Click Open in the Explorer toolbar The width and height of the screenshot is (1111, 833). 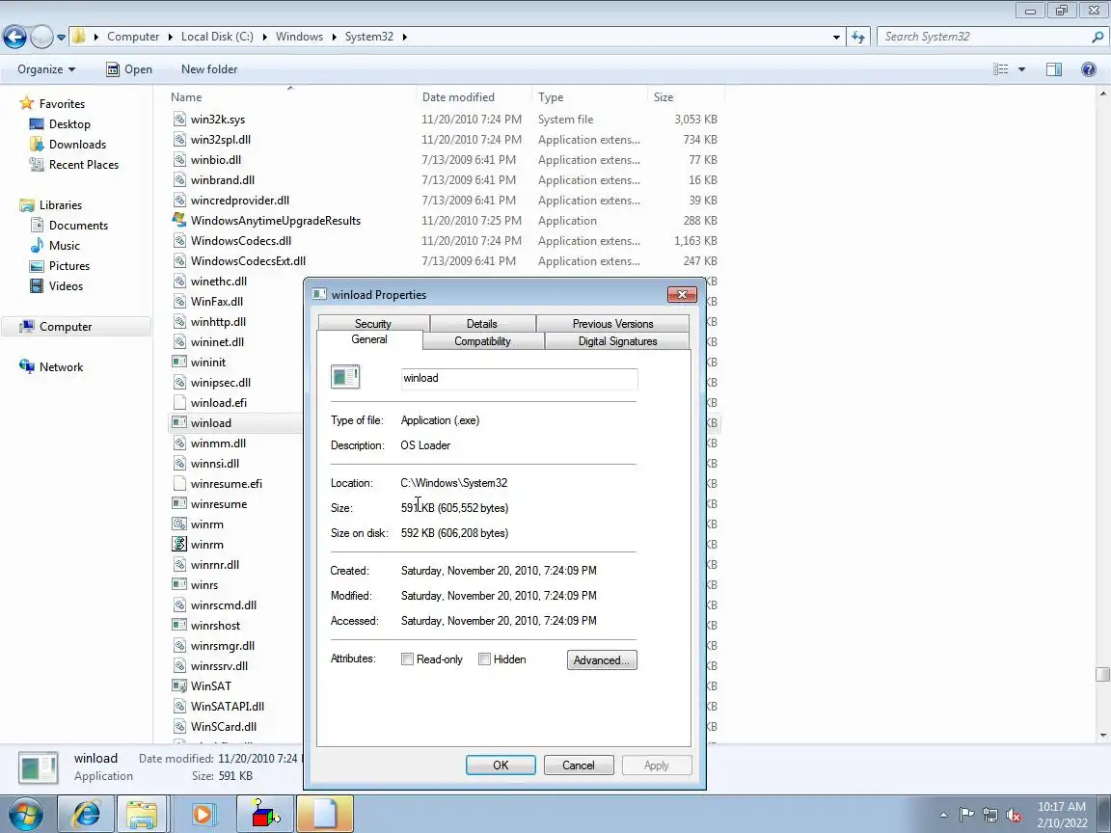coord(129,69)
